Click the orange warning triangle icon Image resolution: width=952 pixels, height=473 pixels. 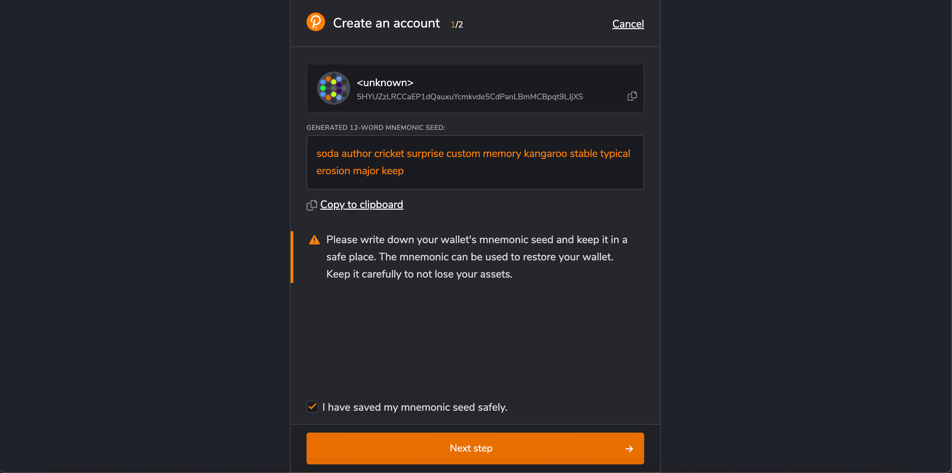(314, 240)
